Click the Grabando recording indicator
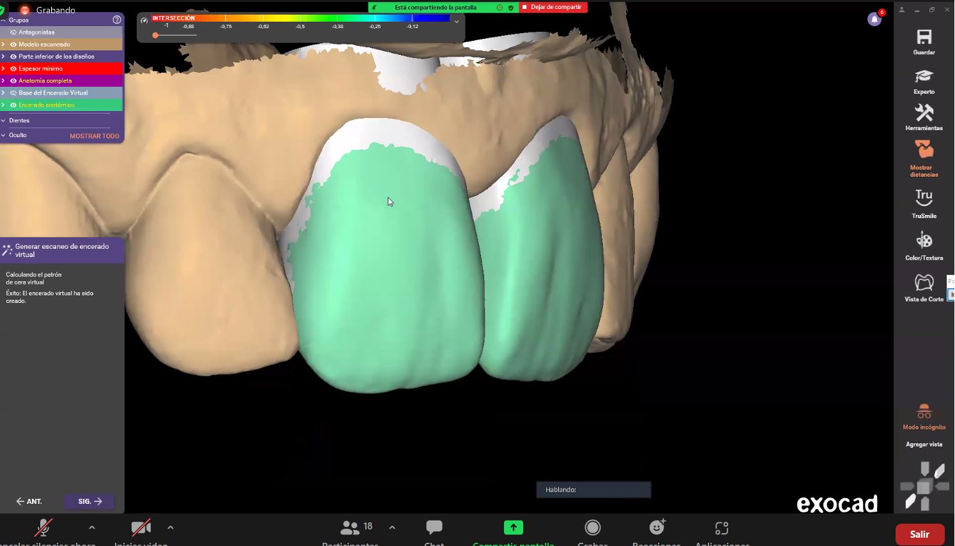Image resolution: width=955 pixels, height=546 pixels. pos(48,10)
